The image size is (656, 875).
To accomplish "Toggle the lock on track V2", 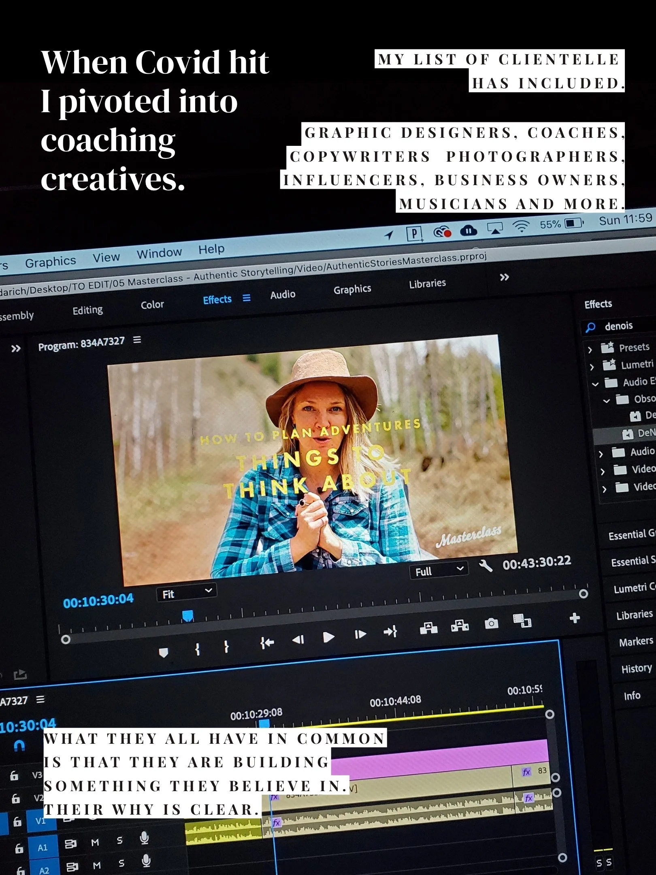I will 16,798.
